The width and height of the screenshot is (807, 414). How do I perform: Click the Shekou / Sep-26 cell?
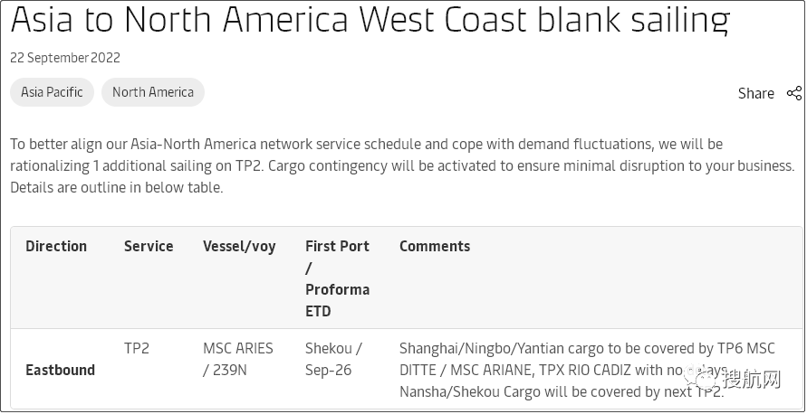333,359
